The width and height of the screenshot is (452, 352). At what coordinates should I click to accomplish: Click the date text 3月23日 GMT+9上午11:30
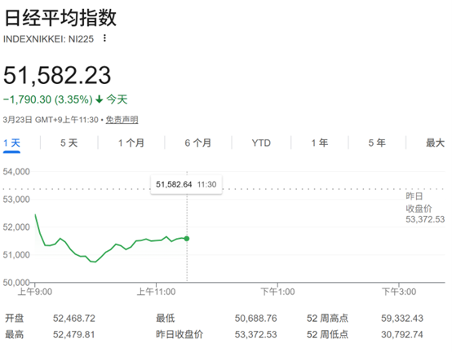51,120
